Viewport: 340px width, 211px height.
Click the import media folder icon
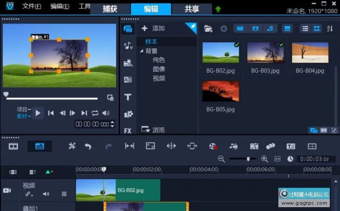coord(208,28)
